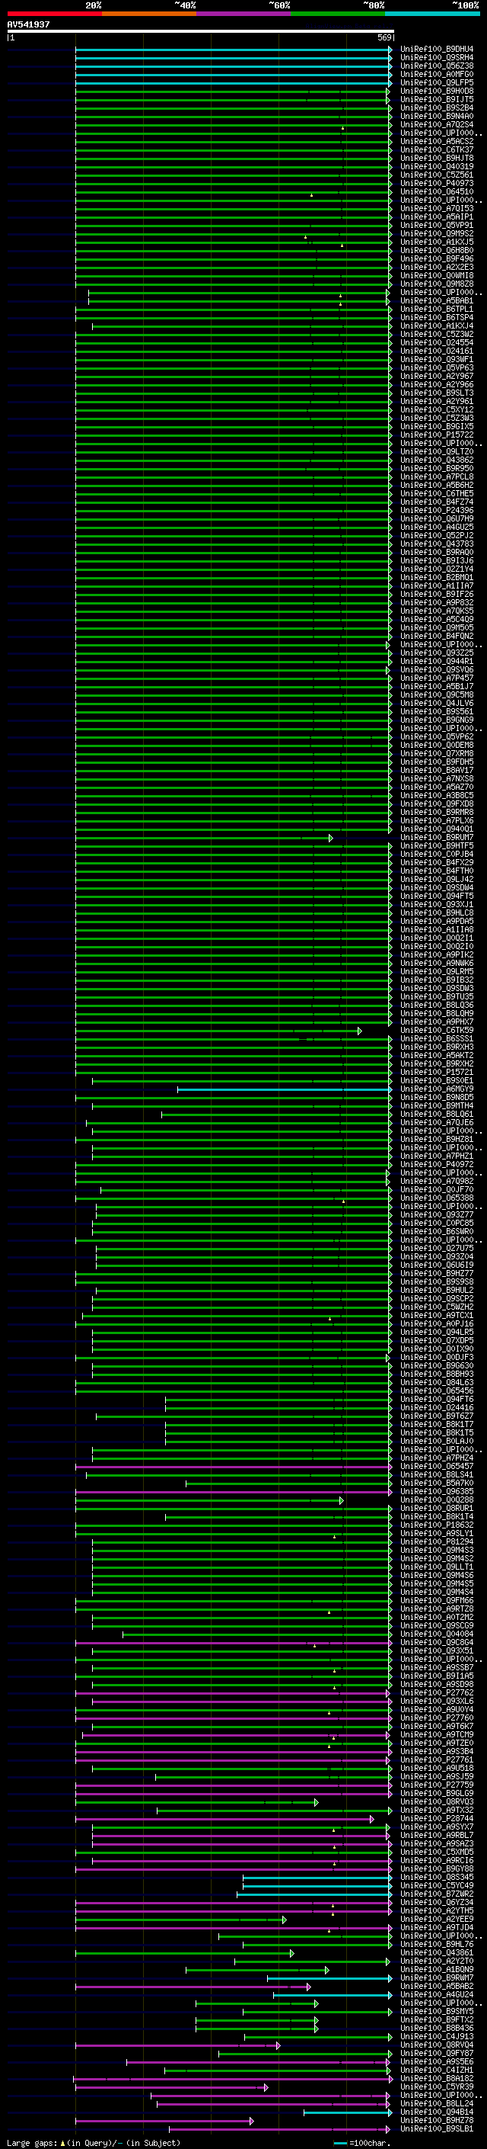Image resolution: width=487 pixels, height=2149 pixels.
Task: Open hit UniRef100_B9IJT5
Action: pos(436,100)
